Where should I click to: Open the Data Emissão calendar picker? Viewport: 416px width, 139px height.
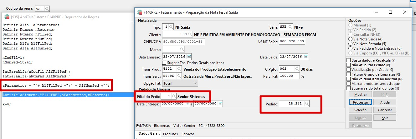[x=188, y=57]
